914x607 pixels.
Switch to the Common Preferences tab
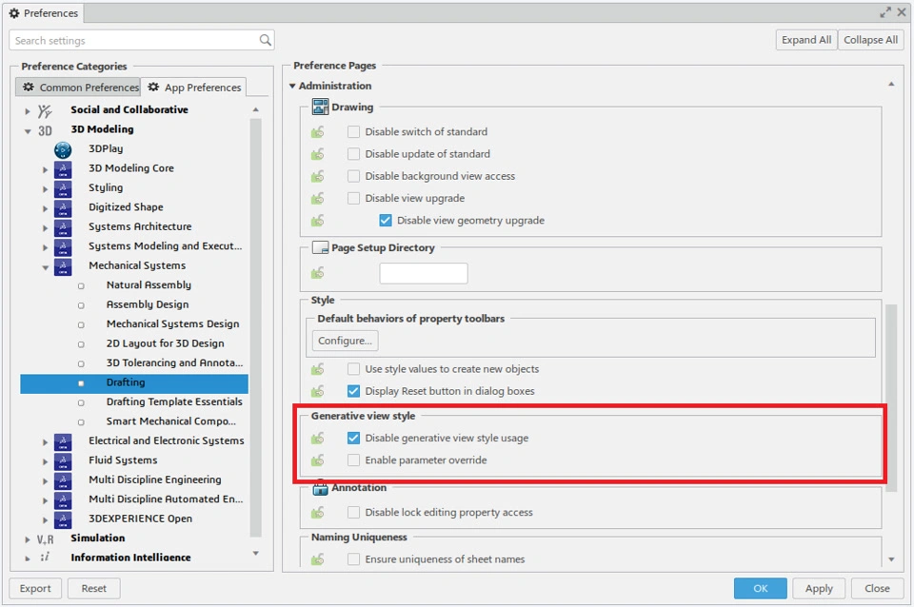(80, 88)
